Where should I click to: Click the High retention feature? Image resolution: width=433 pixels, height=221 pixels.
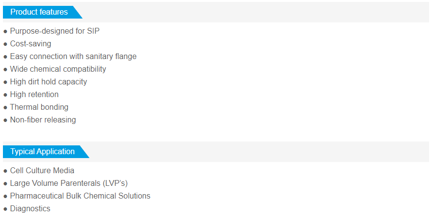[34, 94]
